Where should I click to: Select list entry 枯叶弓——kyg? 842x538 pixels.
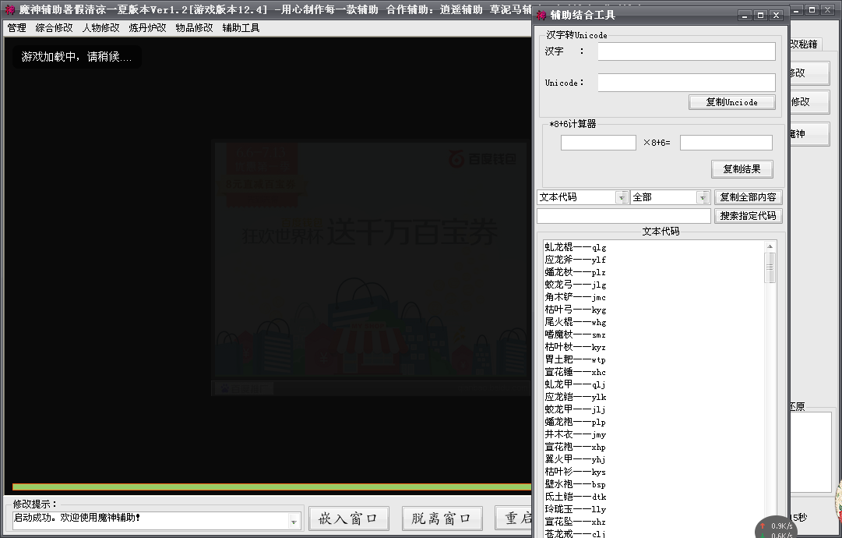[x=576, y=310]
